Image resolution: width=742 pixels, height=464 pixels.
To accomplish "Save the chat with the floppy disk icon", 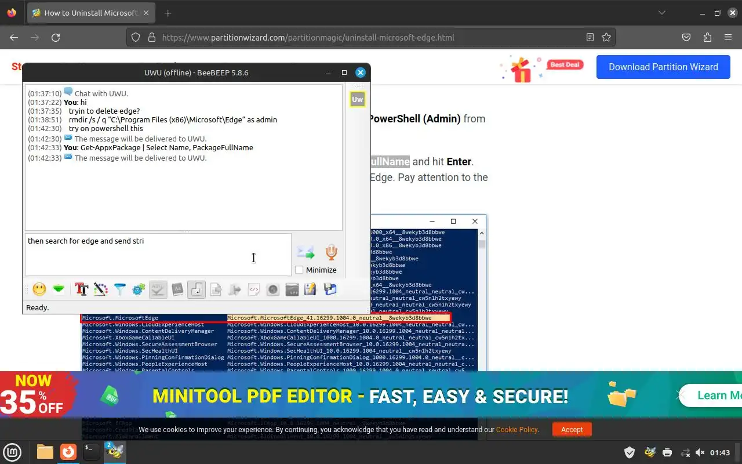I will (x=330, y=289).
